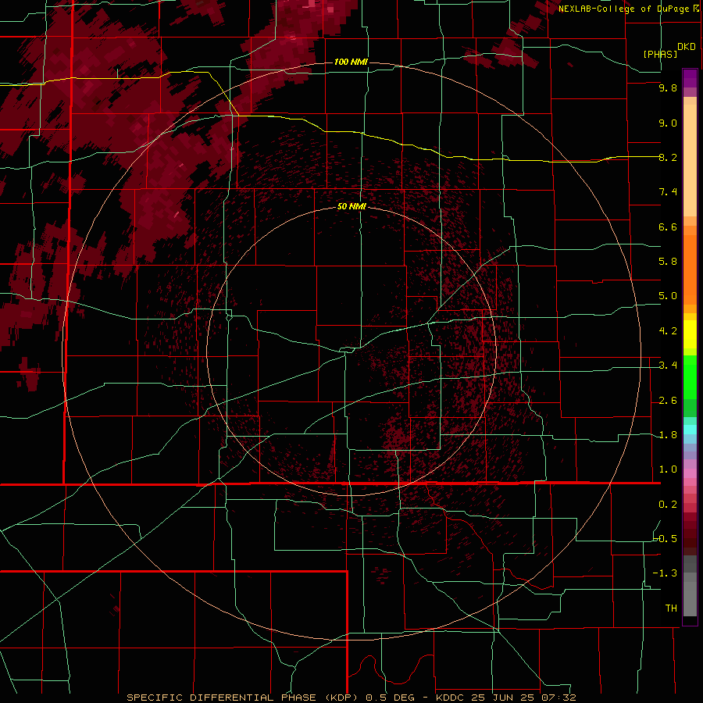
Task: Click the 50 NMI range ring label
Action: pos(351,206)
